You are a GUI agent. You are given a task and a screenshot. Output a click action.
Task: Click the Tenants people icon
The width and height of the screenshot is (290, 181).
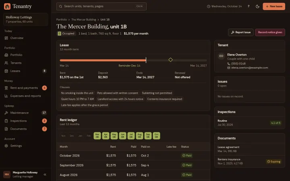tap(6, 63)
